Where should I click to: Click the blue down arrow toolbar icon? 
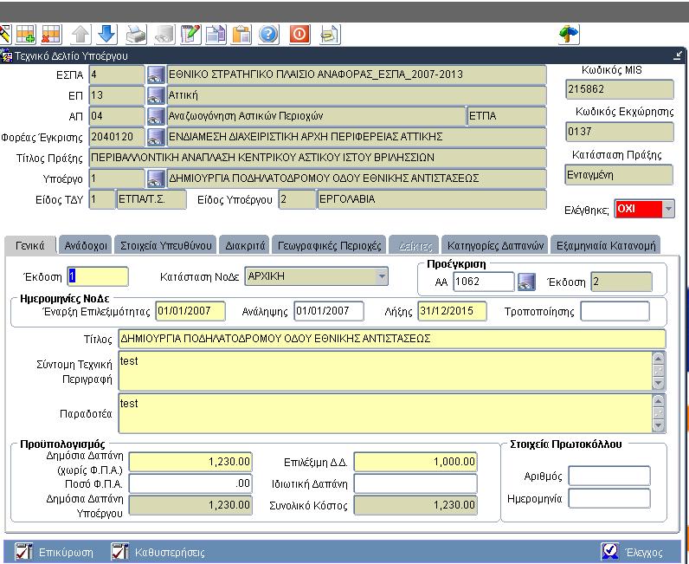(x=106, y=35)
